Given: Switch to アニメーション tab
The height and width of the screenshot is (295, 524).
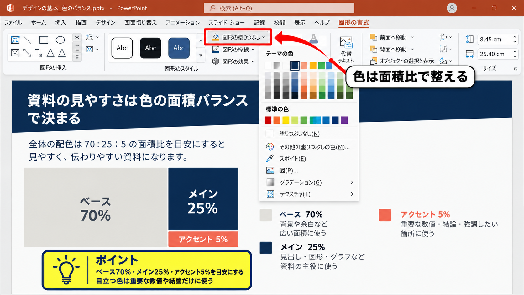Looking at the screenshot, I should click(x=183, y=23).
